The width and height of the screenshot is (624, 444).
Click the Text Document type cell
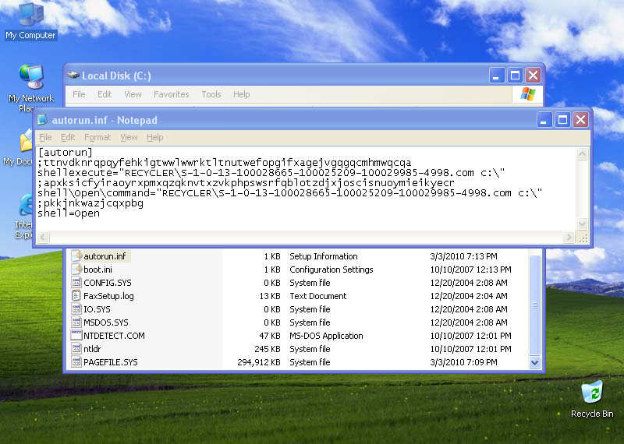(x=318, y=296)
